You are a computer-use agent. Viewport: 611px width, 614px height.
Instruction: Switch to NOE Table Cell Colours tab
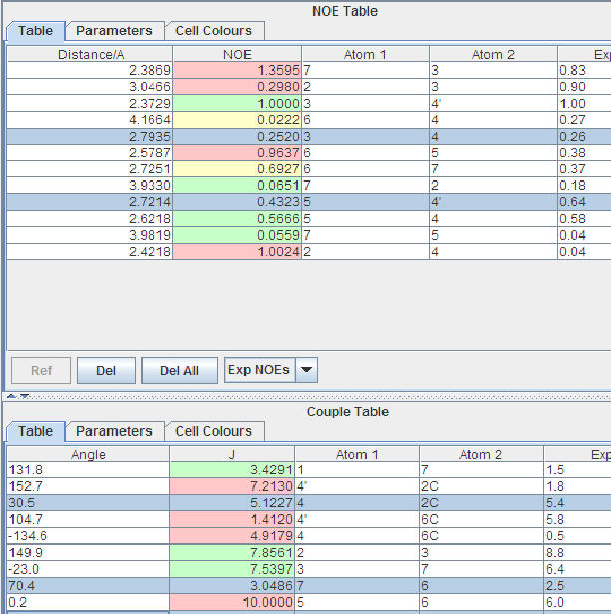pyautogui.click(x=214, y=31)
